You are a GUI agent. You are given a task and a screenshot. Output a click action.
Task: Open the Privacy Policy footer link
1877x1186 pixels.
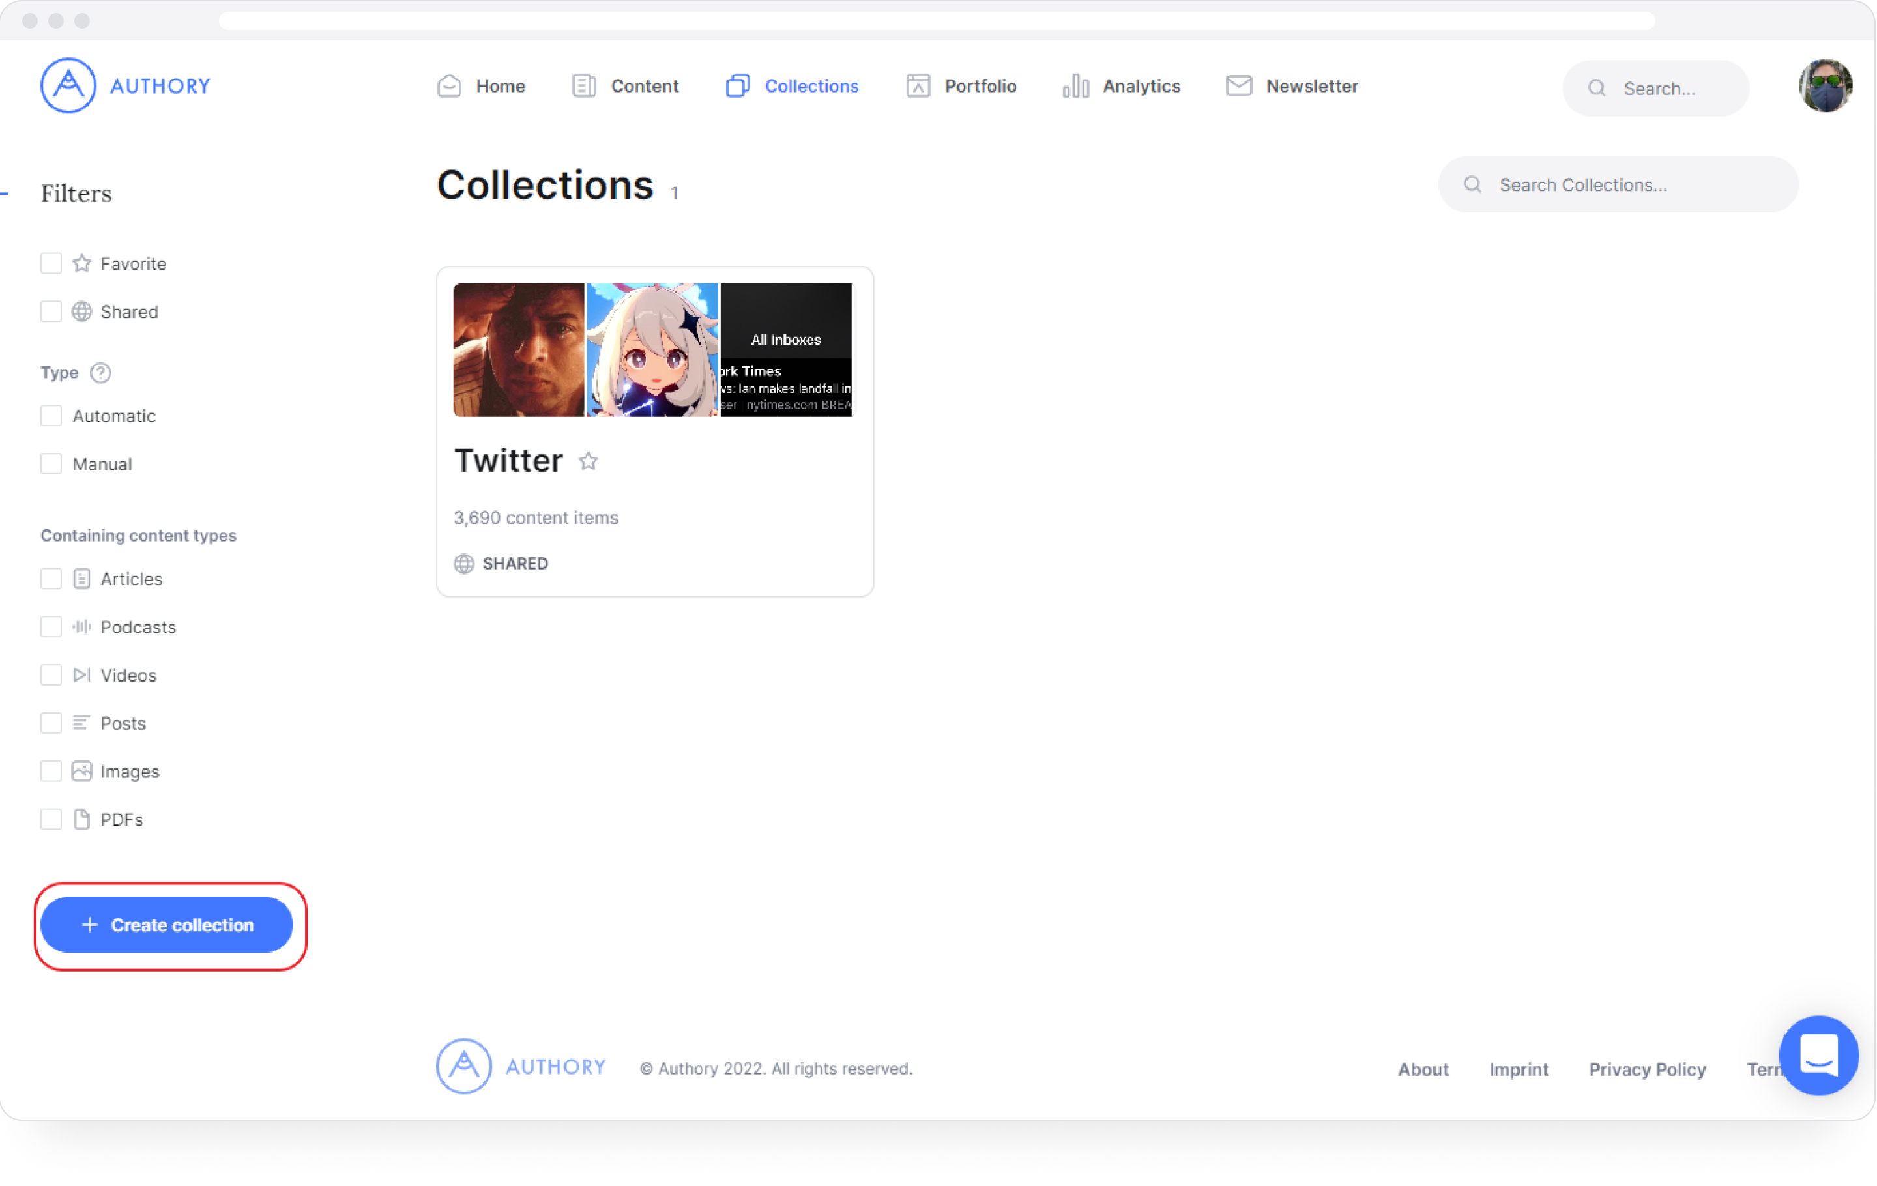1647,1069
